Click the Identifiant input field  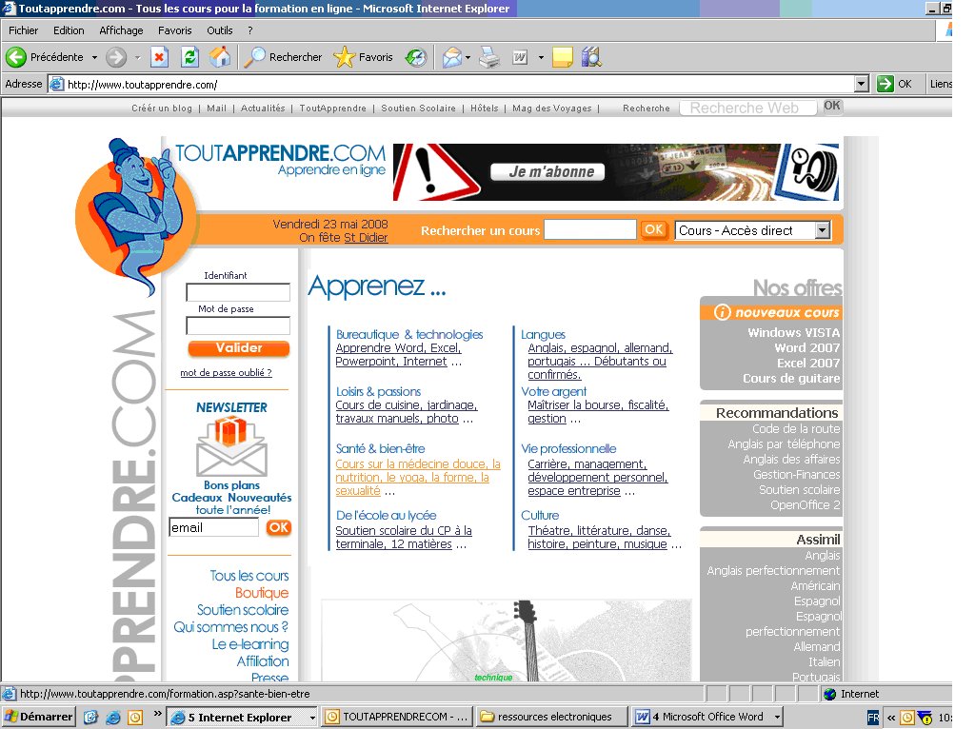238,292
